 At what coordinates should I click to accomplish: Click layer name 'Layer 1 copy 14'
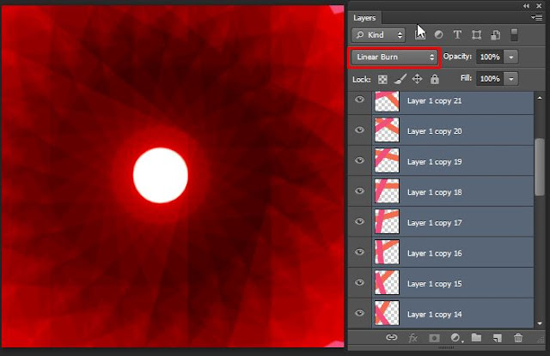[x=434, y=314]
